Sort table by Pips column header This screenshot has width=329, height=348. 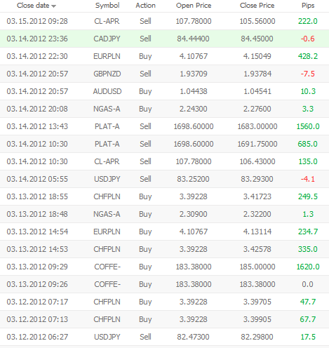[x=308, y=6]
